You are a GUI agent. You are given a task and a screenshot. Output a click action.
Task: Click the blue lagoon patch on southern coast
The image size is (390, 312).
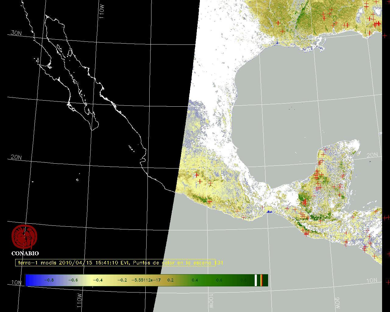coord(269,212)
